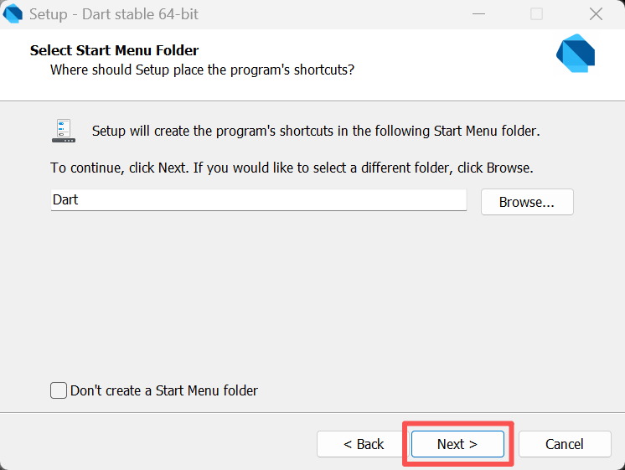
Task: Click the 'To continue, click Next' instruction text
Action: [292, 168]
